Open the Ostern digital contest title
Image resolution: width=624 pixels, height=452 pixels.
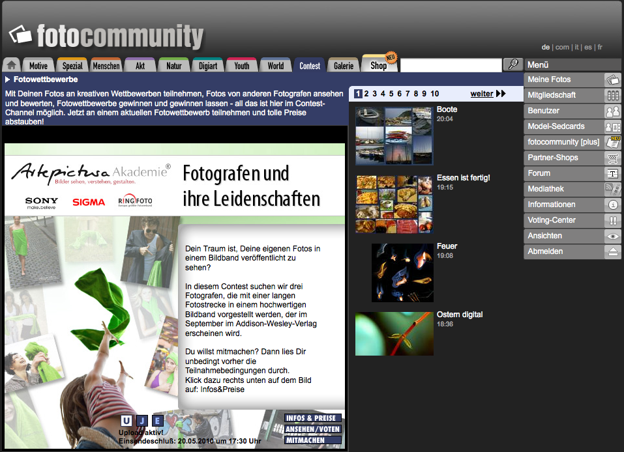(x=460, y=315)
